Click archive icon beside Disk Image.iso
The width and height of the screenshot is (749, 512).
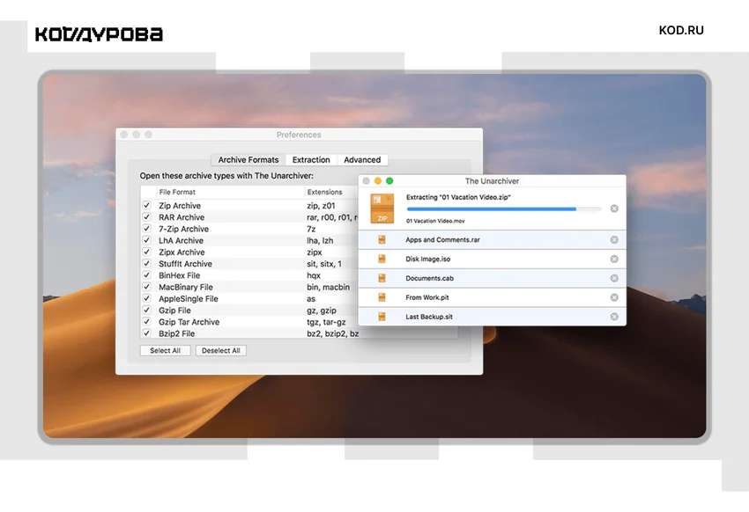382,259
